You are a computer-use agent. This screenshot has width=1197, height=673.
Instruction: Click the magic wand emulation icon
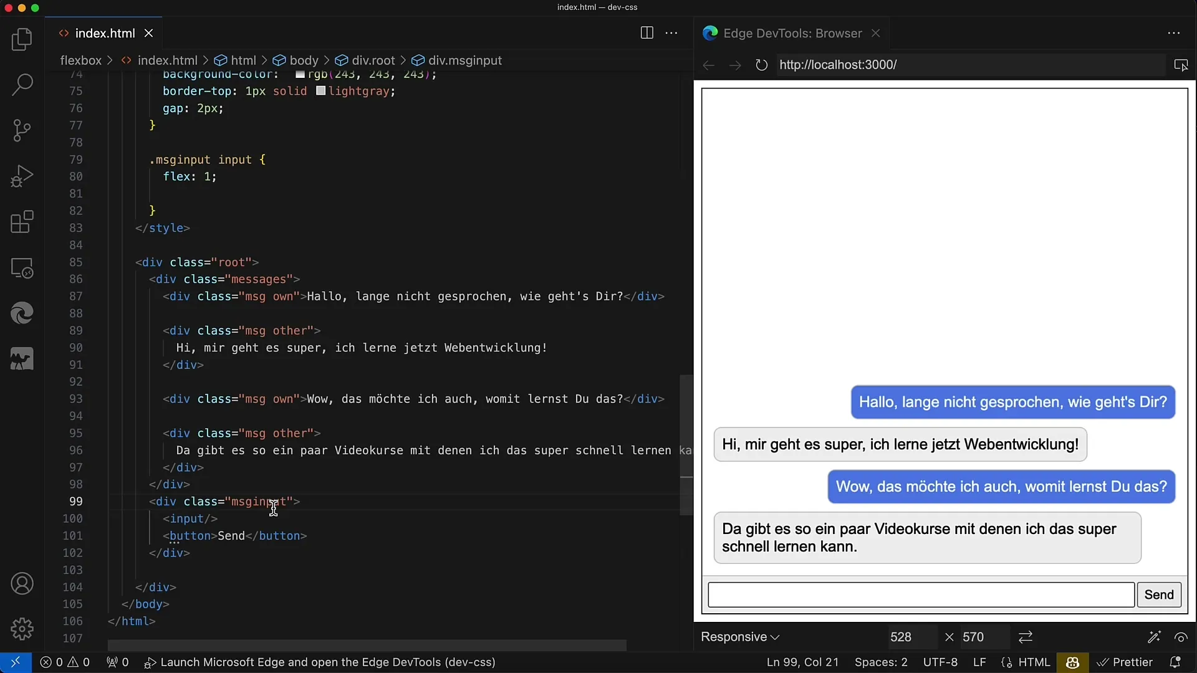pos(1154,637)
